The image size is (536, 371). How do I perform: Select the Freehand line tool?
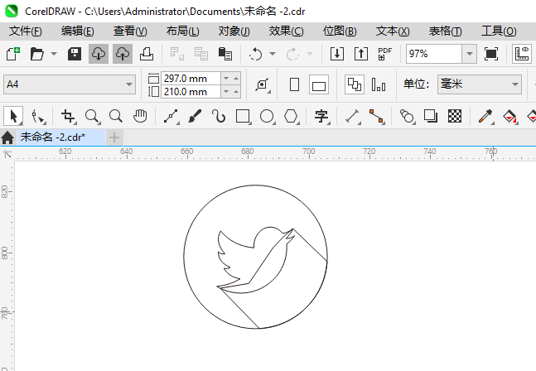pyautogui.click(x=171, y=116)
